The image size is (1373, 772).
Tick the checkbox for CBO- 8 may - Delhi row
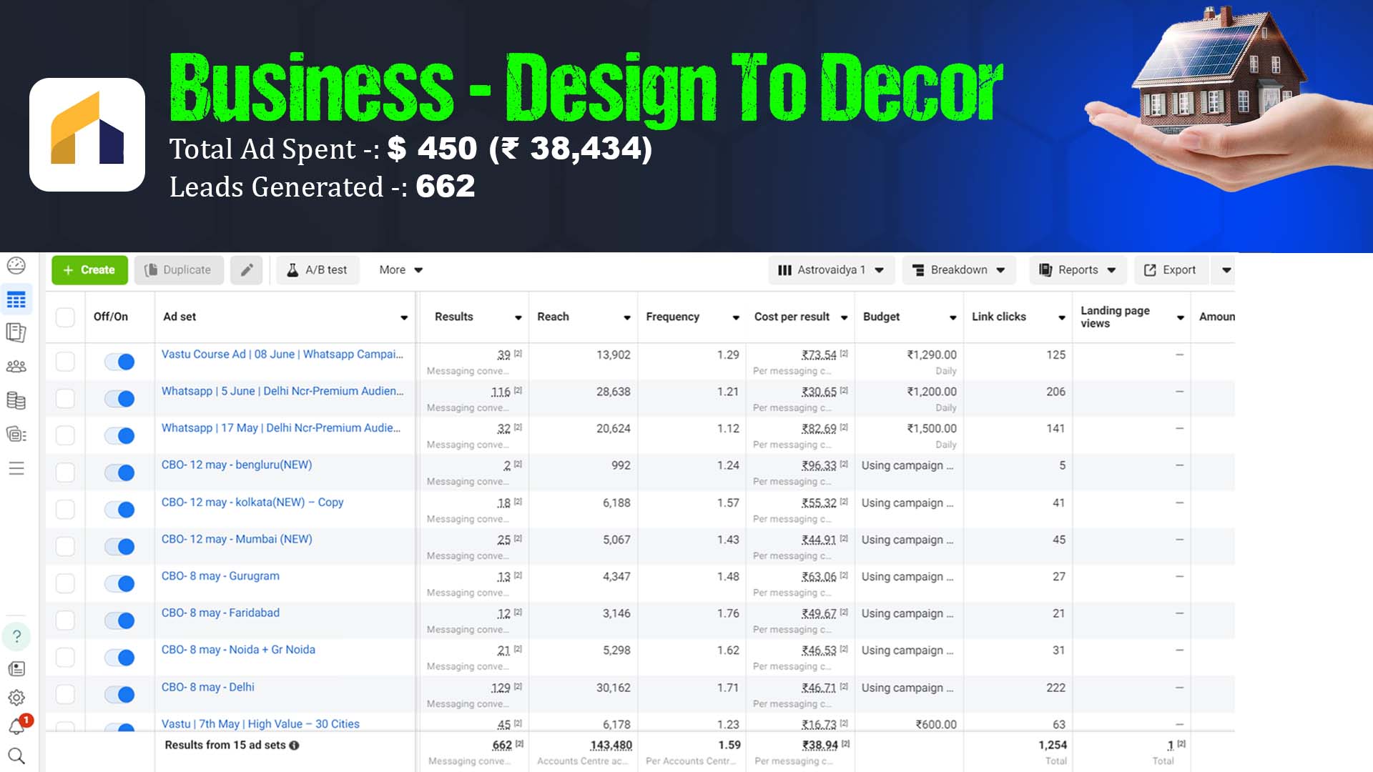pos(65,694)
